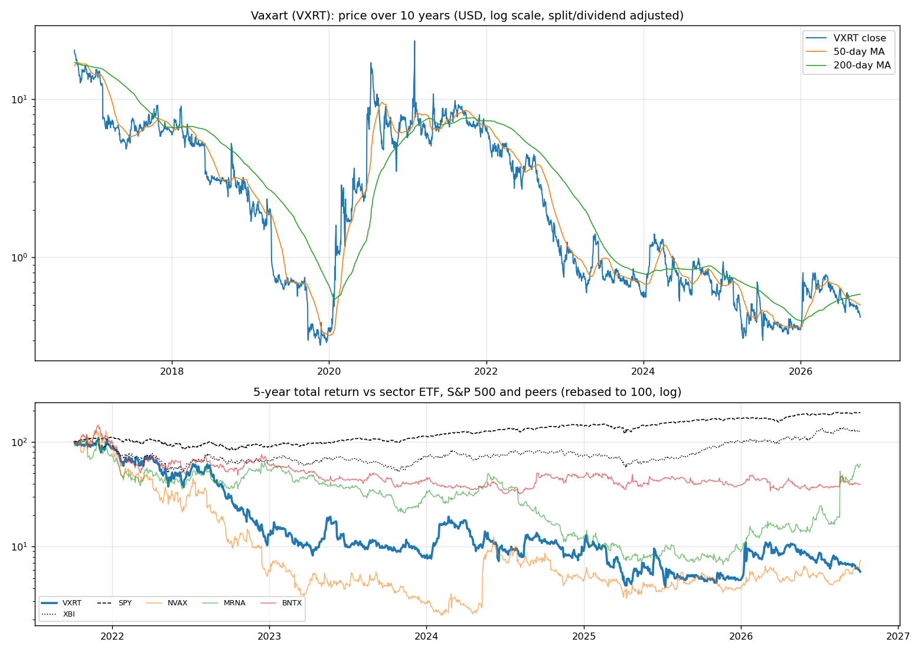The height and width of the screenshot is (652, 921).
Task: Select 'XBI' in the bottom chart legend
Action: 69,614
